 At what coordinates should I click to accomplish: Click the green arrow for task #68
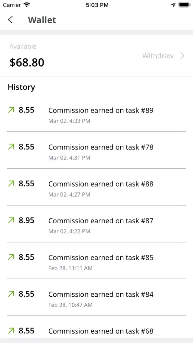pos(11,330)
